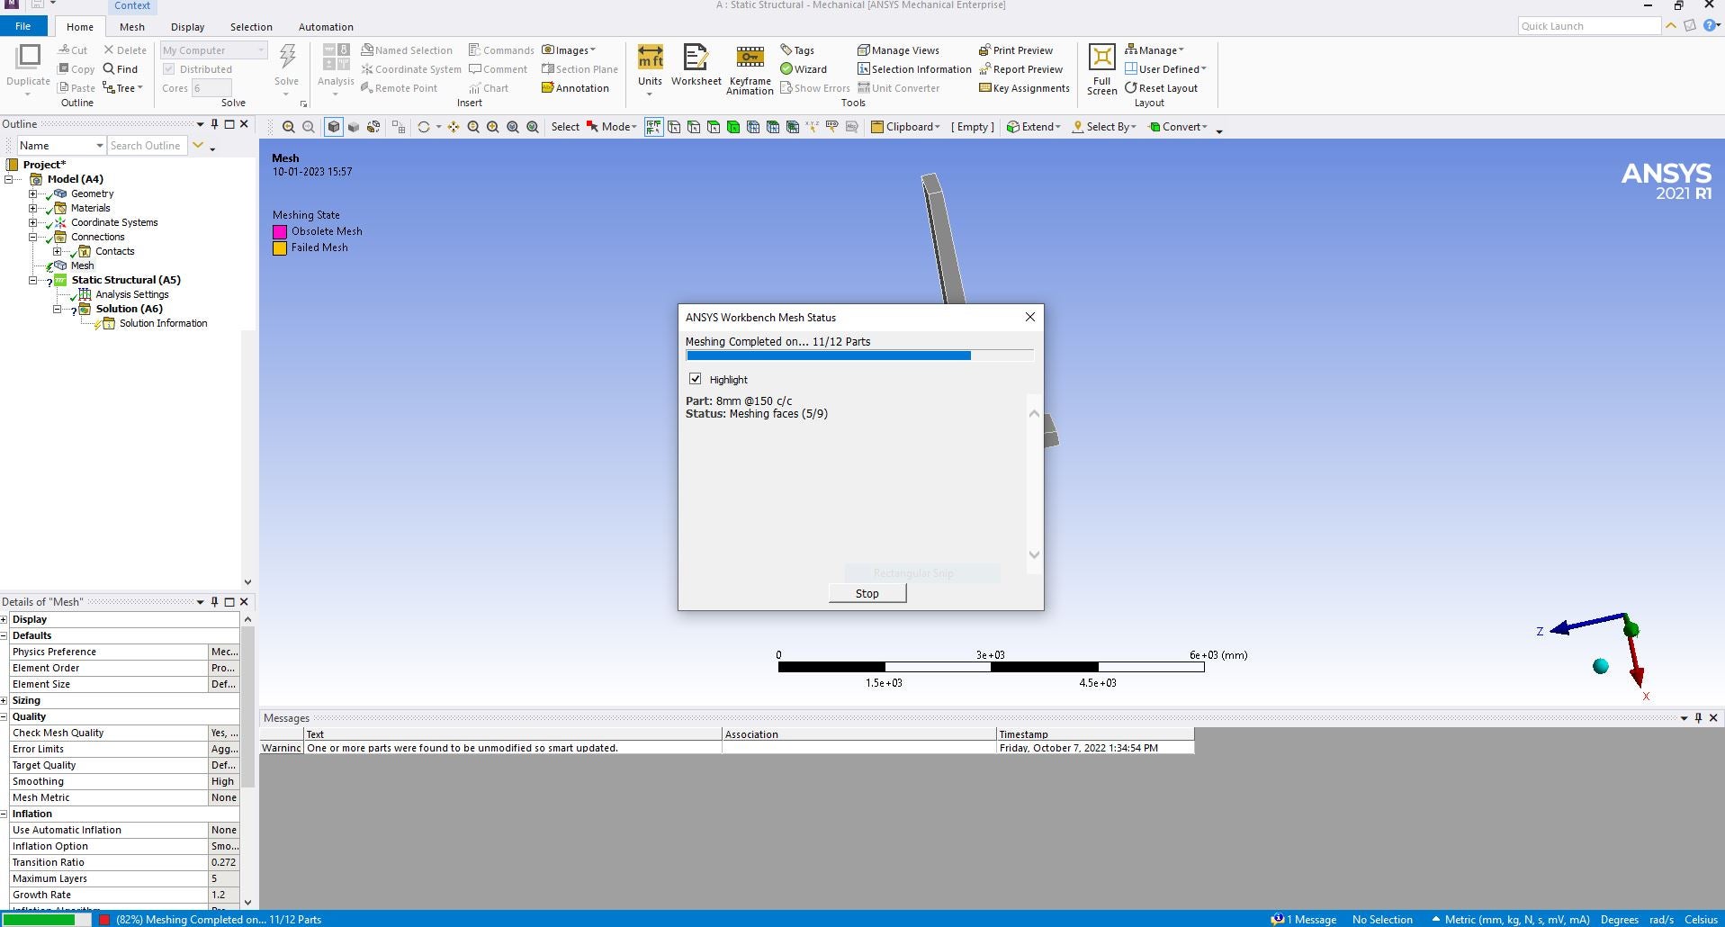Switch to the Mesh ribbon tab
Viewport: 1725px width, 927px height.
(x=132, y=27)
